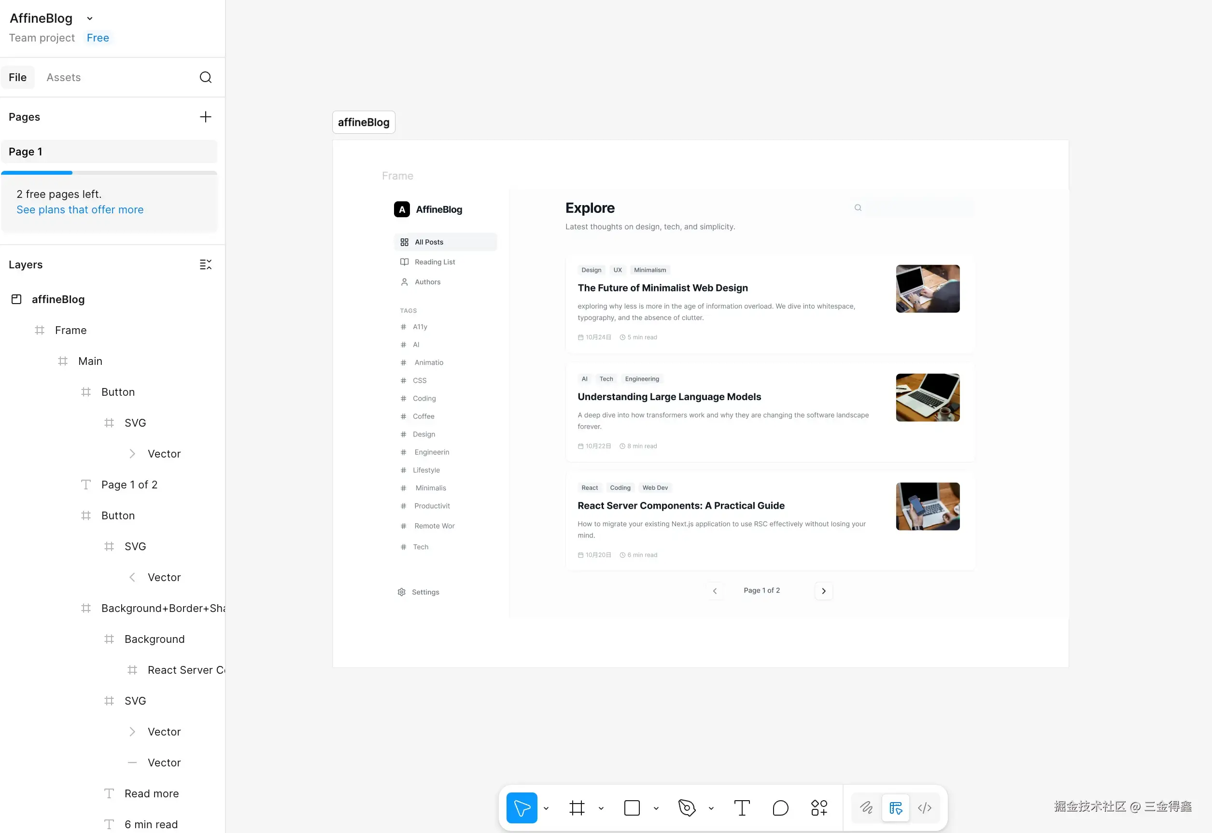Switch to Draw mode
Image resolution: width=1212 pixels, height=833 pixels.
point(866,807)
